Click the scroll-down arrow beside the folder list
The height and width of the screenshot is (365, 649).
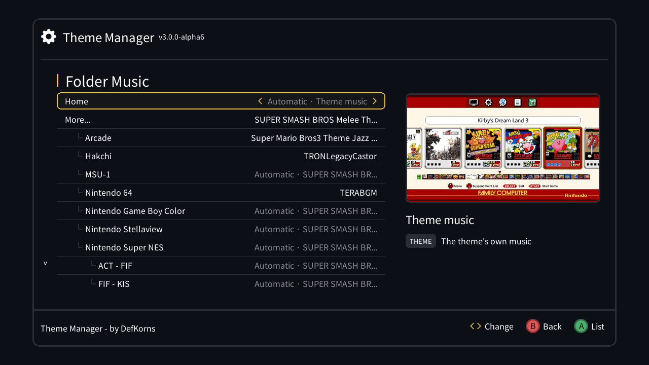pyautogui.click(x=45, y=263)
